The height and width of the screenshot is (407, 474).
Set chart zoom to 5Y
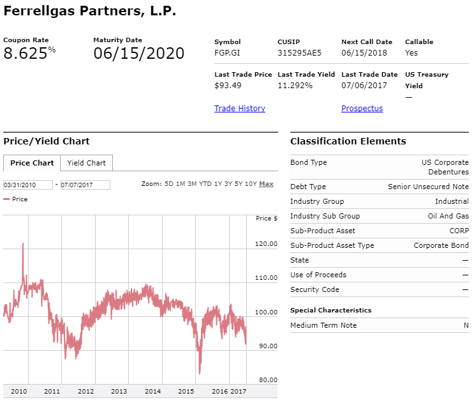[x=239, y=184]
